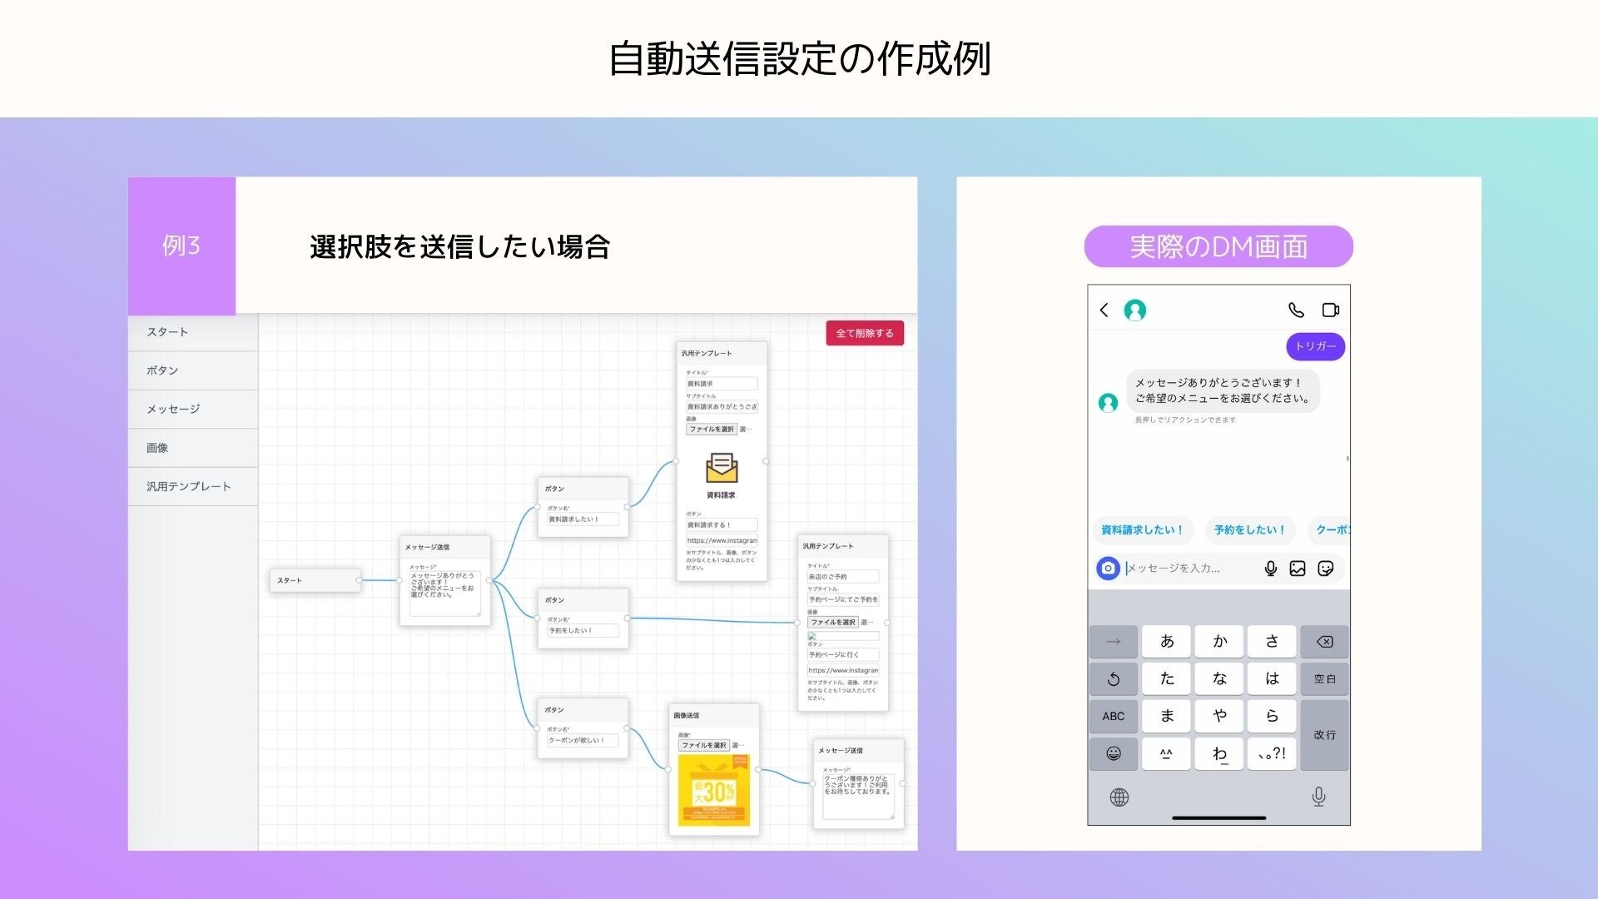Select スタート in the left sidebar

click(x=167, y=331)
